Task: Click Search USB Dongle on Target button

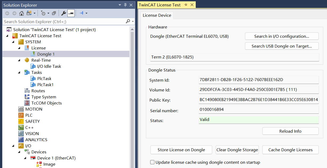Action: tap(282, 46)
